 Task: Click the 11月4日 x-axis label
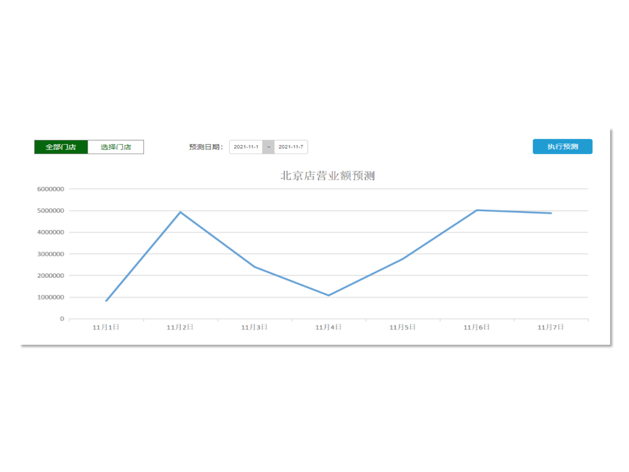click(x=328, y=327)
